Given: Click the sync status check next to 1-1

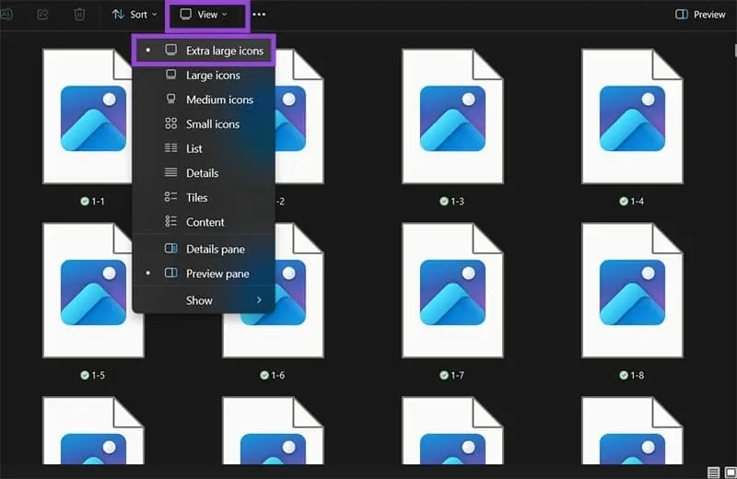Looking at the screenshot, I should click(85, 201).
